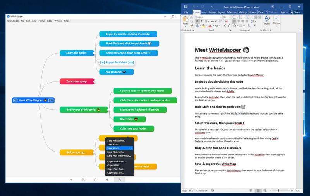
Task: Click the Format Painter brush icon in Word
Action: tap(191, 25)
